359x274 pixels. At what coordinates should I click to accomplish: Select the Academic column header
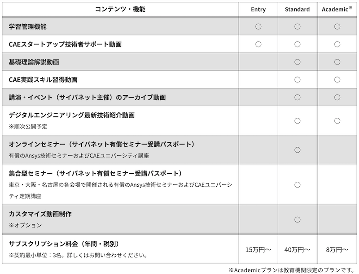(x=337, y=9)
